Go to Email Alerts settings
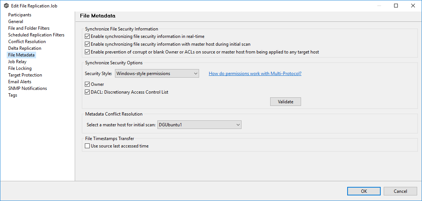 [x=20, y=82]
